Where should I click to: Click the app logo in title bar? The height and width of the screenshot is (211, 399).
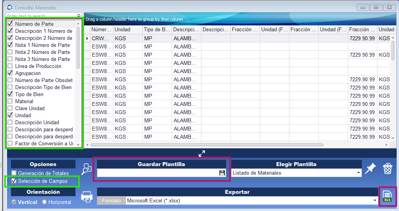tap(10, 7)
